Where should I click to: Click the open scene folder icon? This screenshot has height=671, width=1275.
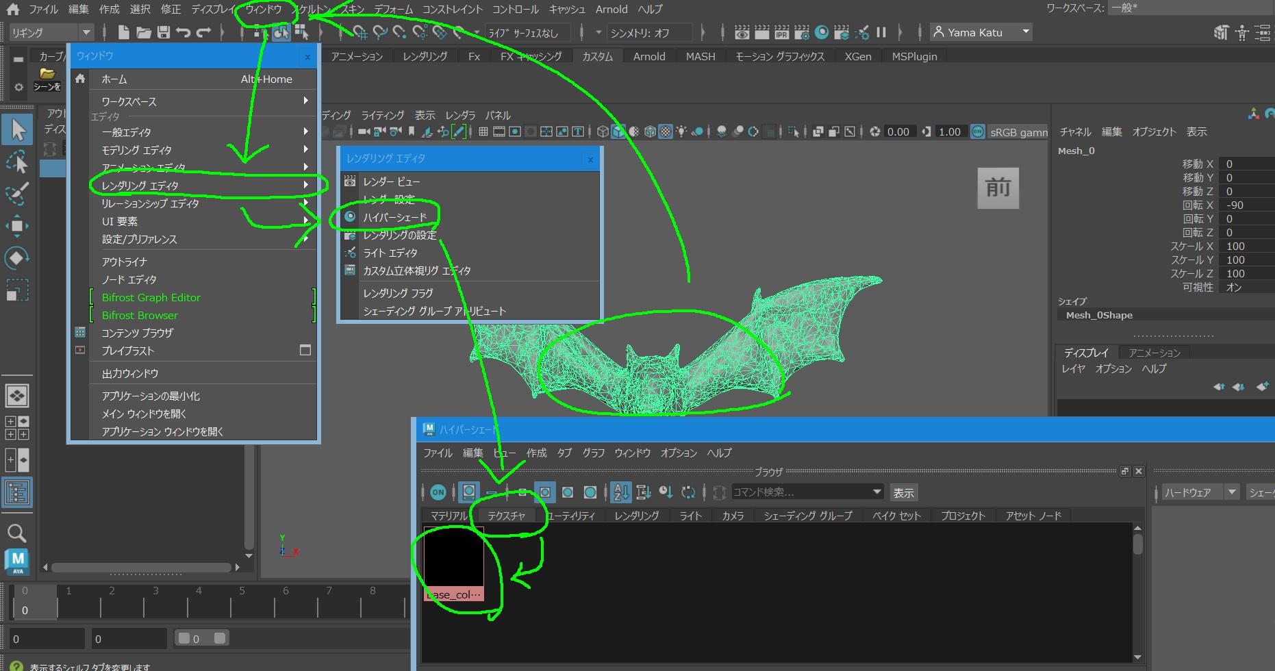tap(143, 32)
